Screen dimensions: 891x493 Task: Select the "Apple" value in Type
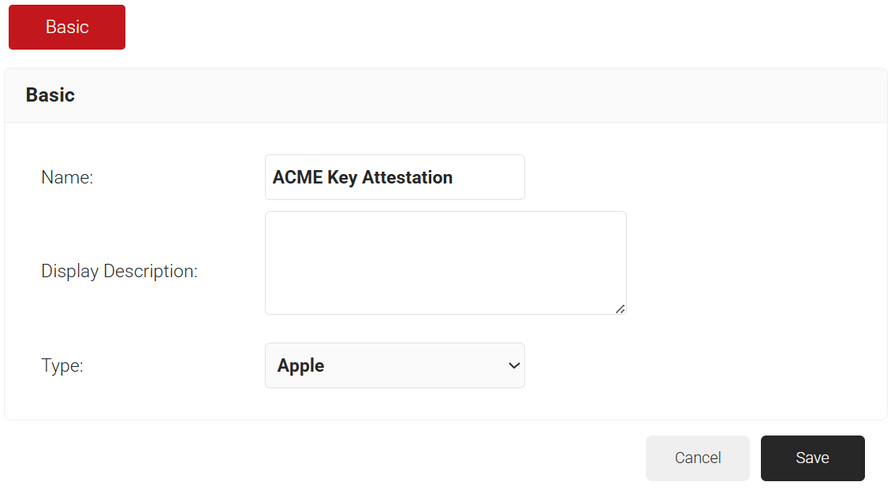tap(300, 366)
